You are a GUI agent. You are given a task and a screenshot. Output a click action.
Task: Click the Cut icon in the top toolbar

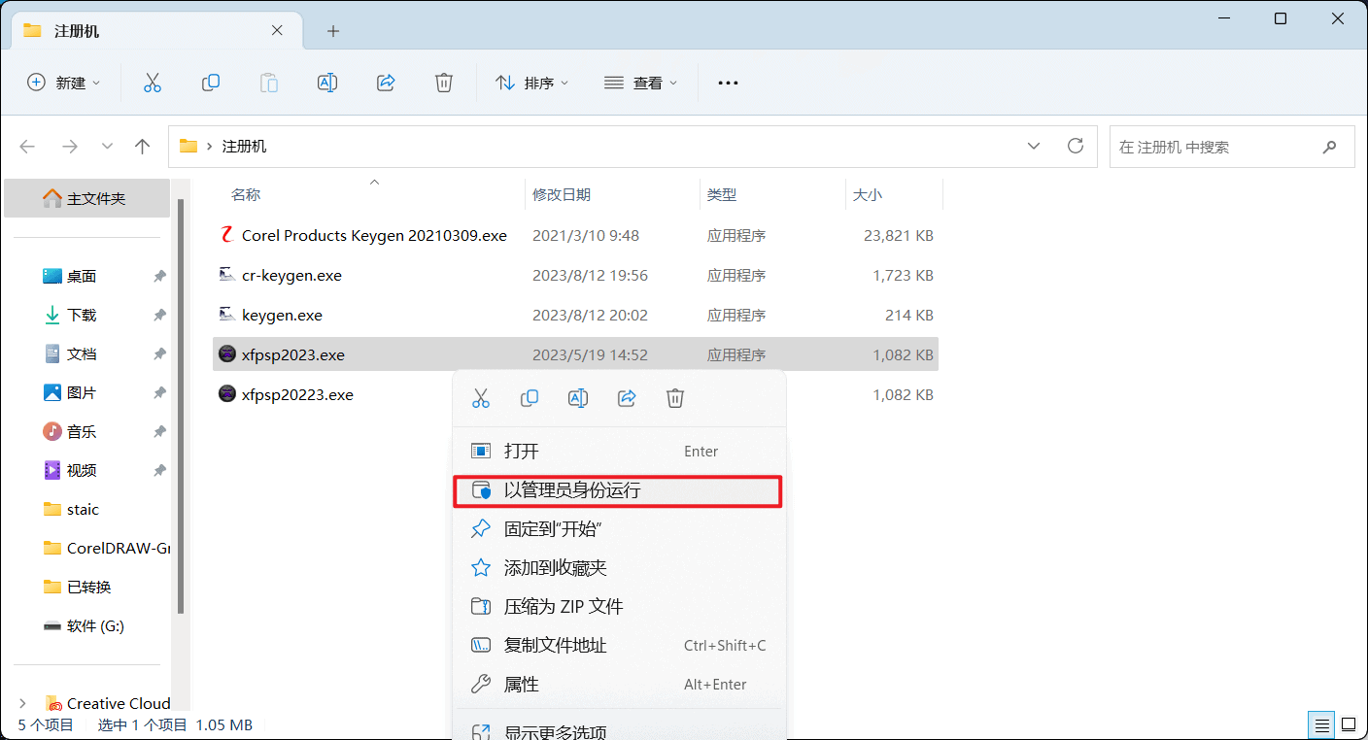point(152,83)
